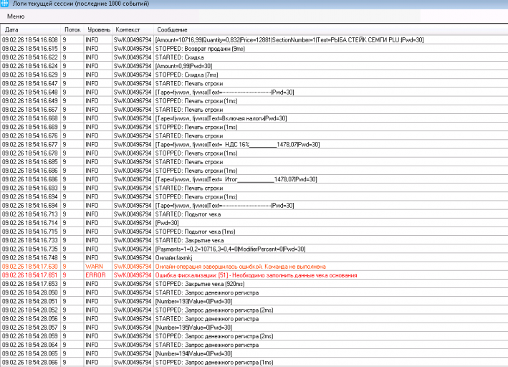Select message 'STARTED: Закрытие чека'
Image resolution: width=508 pixels, height=367 pixels.
pos(190,241)
